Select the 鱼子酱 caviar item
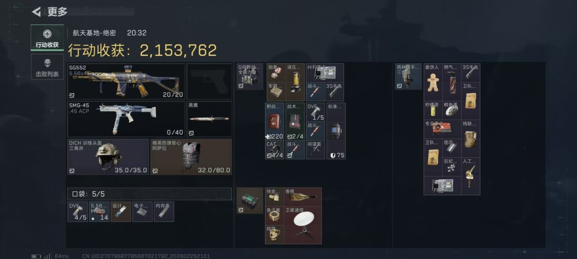 point(275,216)
